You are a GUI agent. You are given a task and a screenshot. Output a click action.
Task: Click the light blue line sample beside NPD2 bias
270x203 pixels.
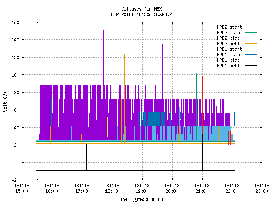coord(251,38)
